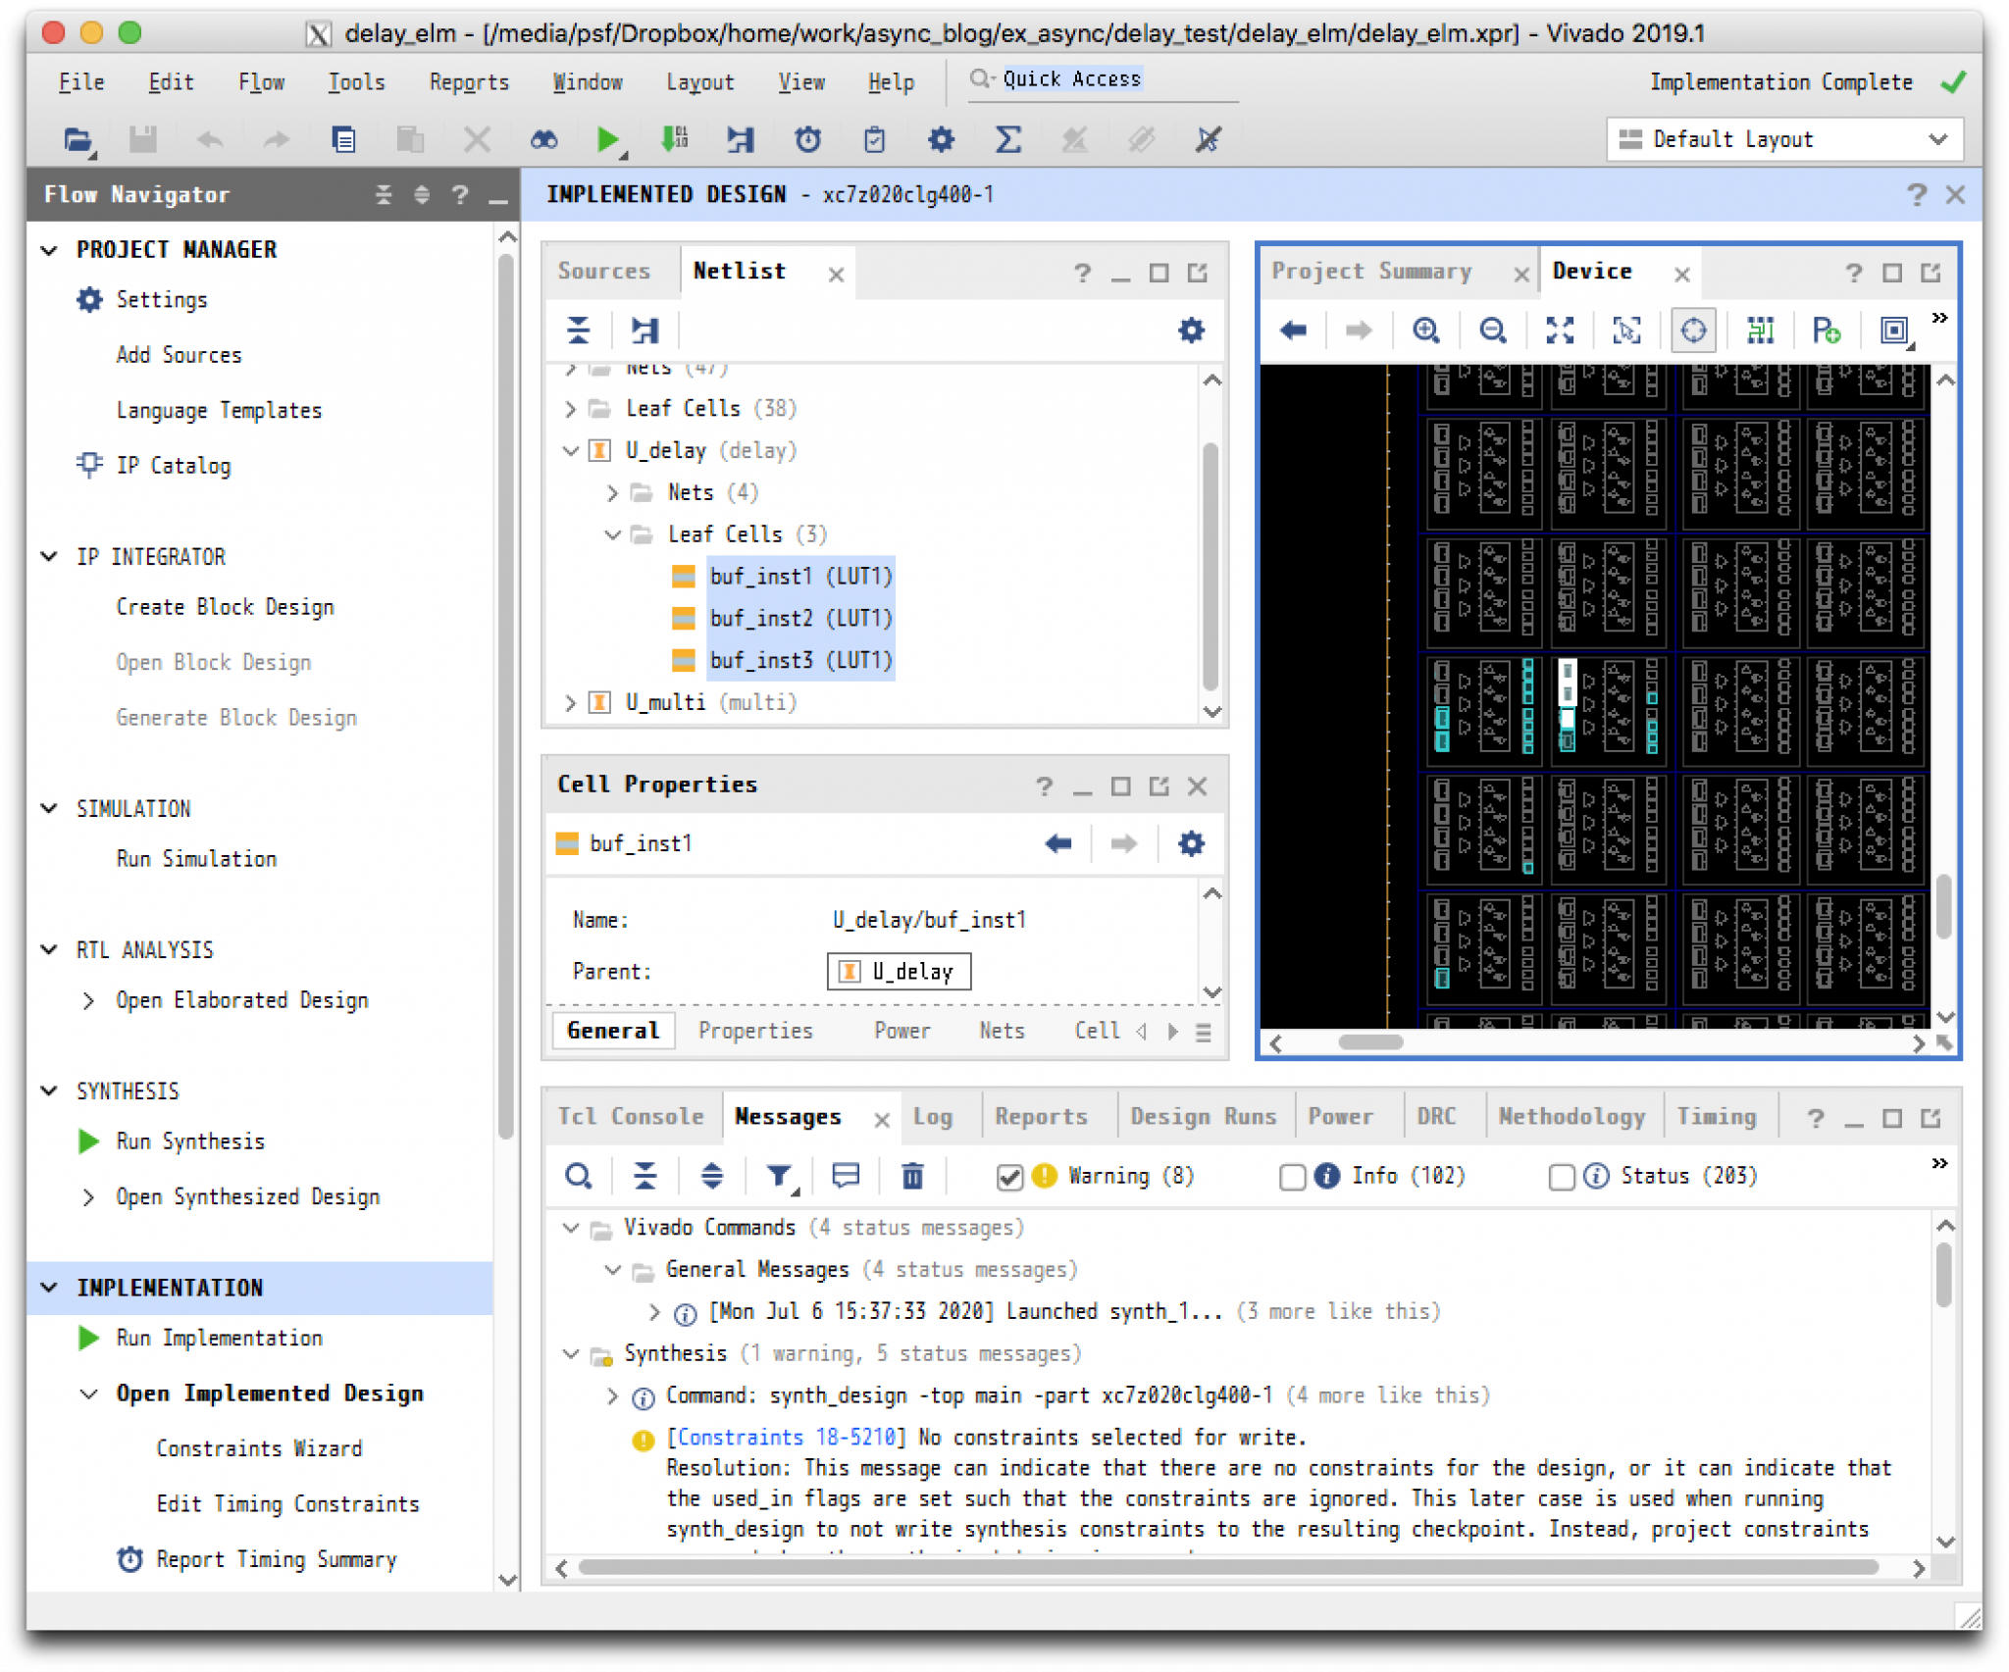Image resolution: width=2009 pixels, height=1672 pixels.
Task: Click the Constraints 18-5210 message link
Action: (x=787, y=1438)
